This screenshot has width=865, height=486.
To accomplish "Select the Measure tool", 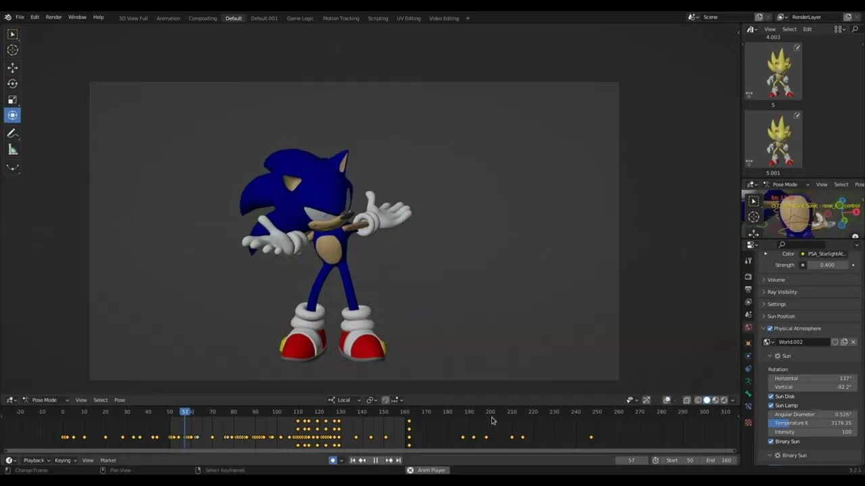I will (x=12, y=150).
